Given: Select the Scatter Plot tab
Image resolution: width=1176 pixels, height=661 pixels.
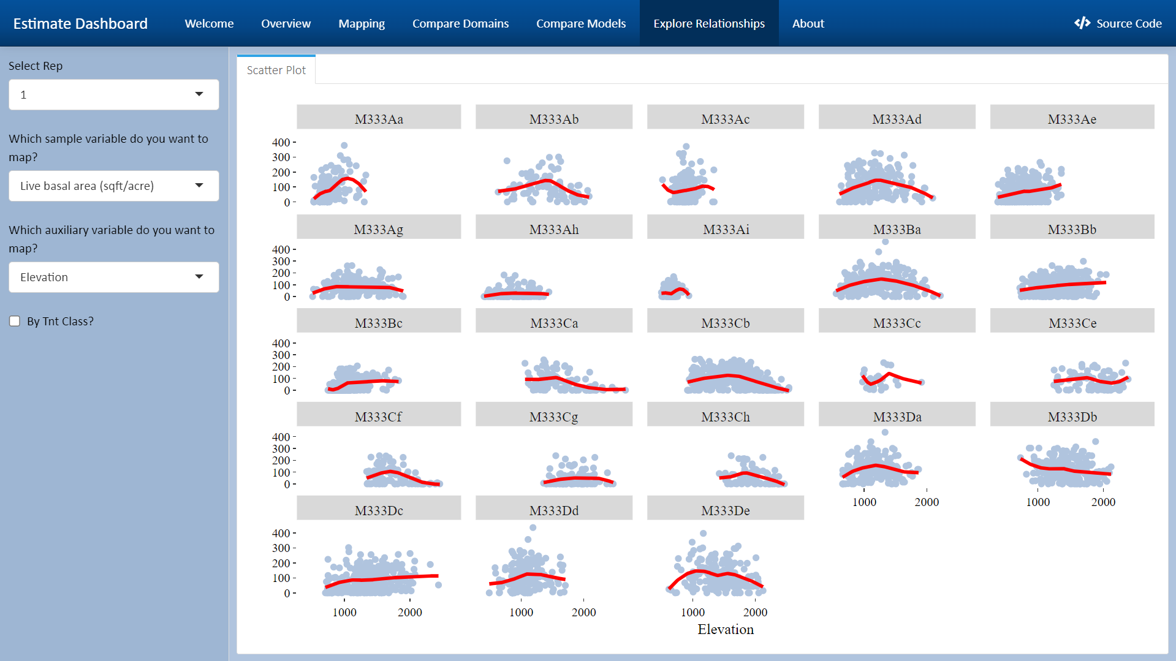Looking at the screenshot, I should tap(276, 70).
